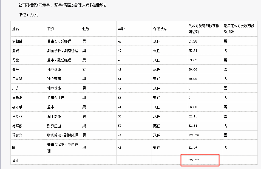The image size is (261, 169).
Task: Click the pay value 33.62
Action: (x=193, y=60)
